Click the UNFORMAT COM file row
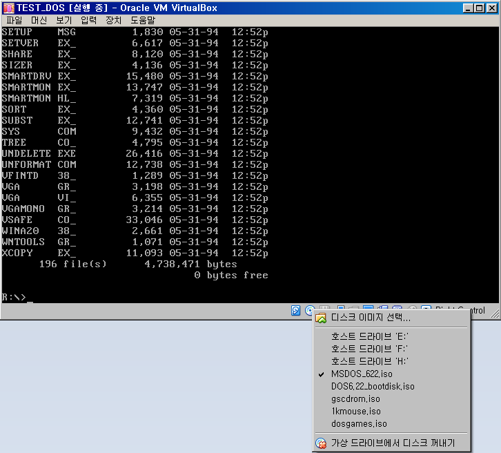 click(135, 164)
